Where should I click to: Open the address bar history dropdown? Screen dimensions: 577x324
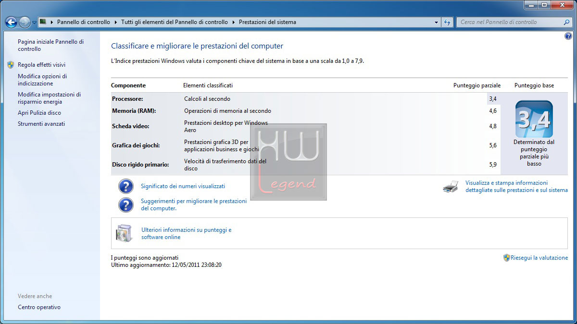436,22
